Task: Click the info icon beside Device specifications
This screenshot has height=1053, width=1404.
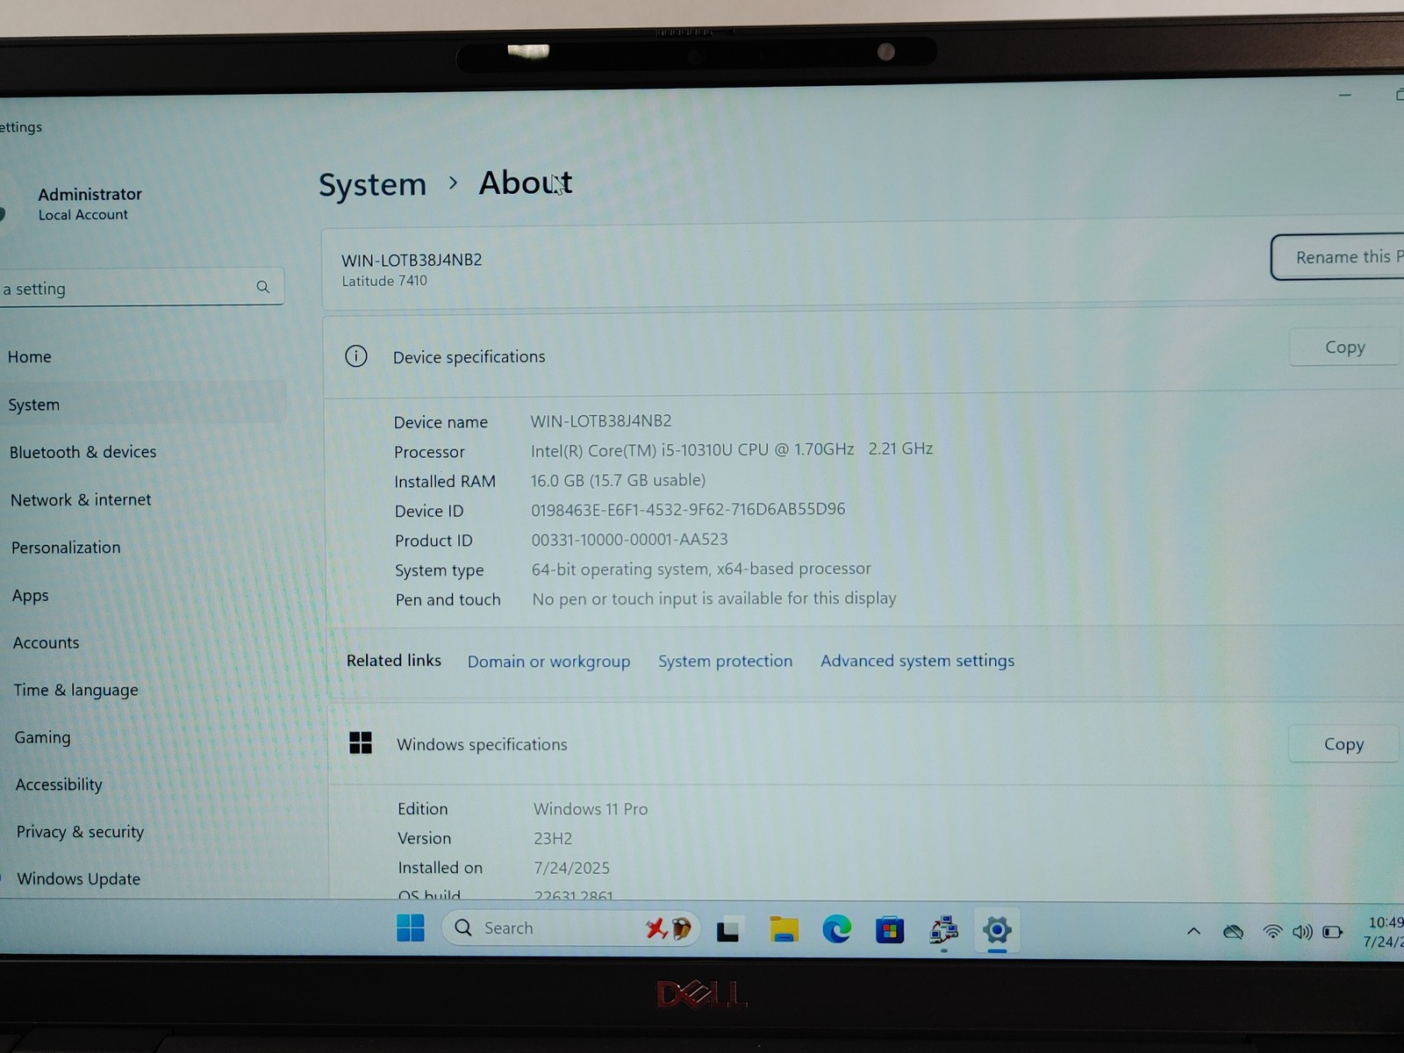Action: [x=356, y=356]
